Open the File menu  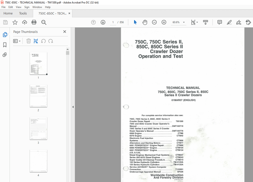click(x=3, y=7)
